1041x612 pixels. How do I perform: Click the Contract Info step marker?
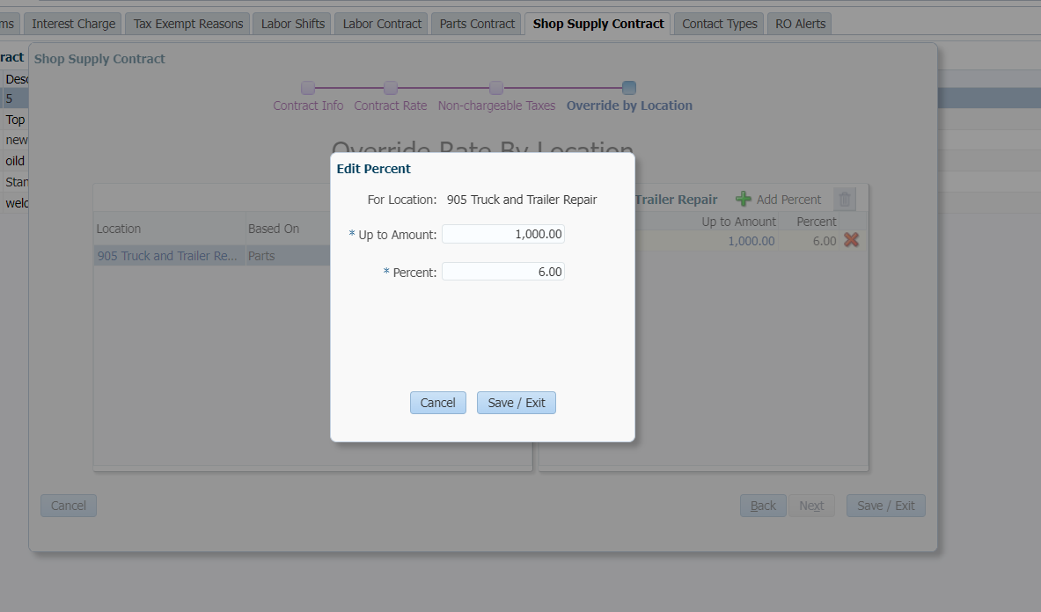(308, 88)
